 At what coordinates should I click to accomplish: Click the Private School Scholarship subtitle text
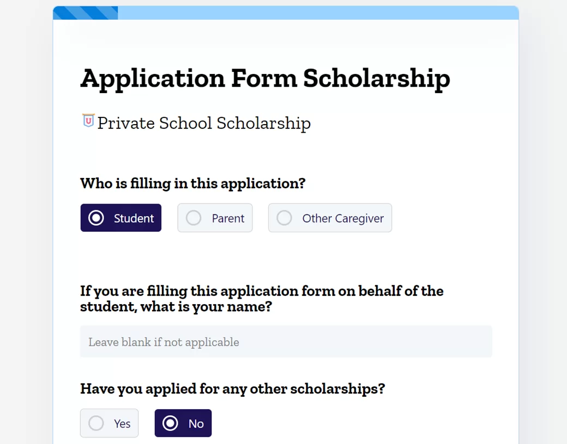(x=204, y=123)
